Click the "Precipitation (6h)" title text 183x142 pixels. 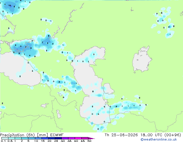(x=17, y=135)
